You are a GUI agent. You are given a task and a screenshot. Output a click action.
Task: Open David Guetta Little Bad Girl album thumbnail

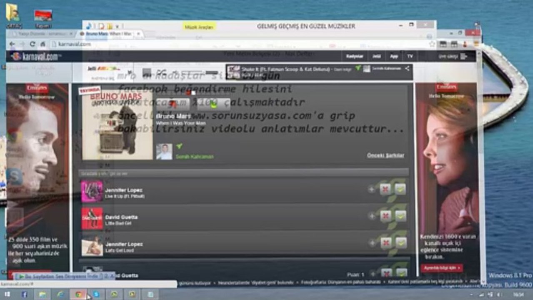click(x=92, y=218)
